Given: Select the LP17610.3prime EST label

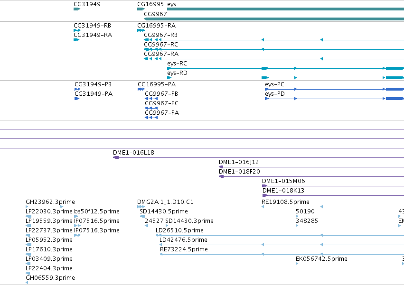Looking at the screenshot, I should pyautogui.click(x=49, y=250).
